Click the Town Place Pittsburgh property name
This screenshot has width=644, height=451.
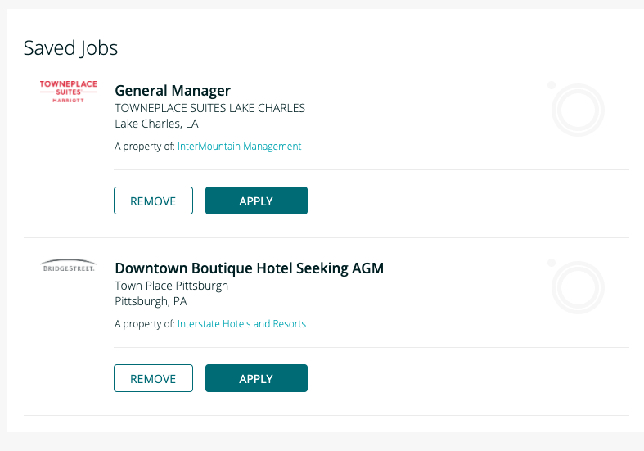(171, 286)
